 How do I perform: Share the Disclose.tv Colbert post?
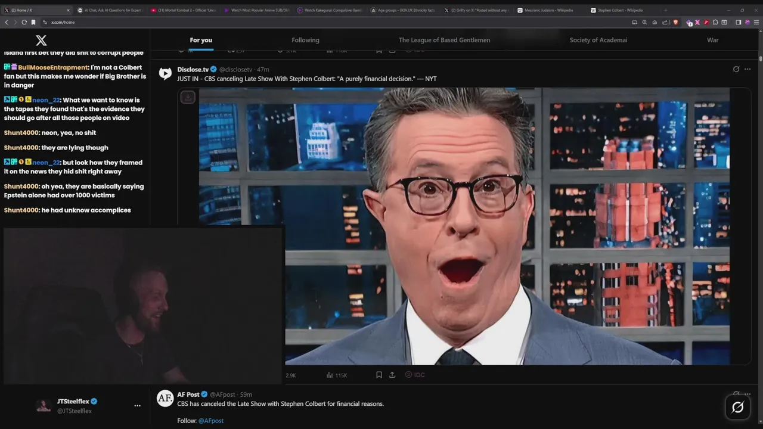pyautogui.click(x=392, y=375)
